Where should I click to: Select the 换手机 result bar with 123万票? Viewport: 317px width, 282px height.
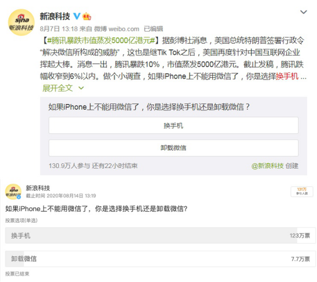160,235
